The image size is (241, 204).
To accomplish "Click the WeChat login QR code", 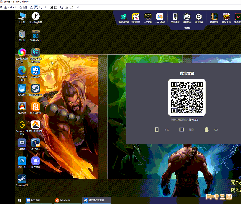I will pyautogui.click(x=187, y=97).
